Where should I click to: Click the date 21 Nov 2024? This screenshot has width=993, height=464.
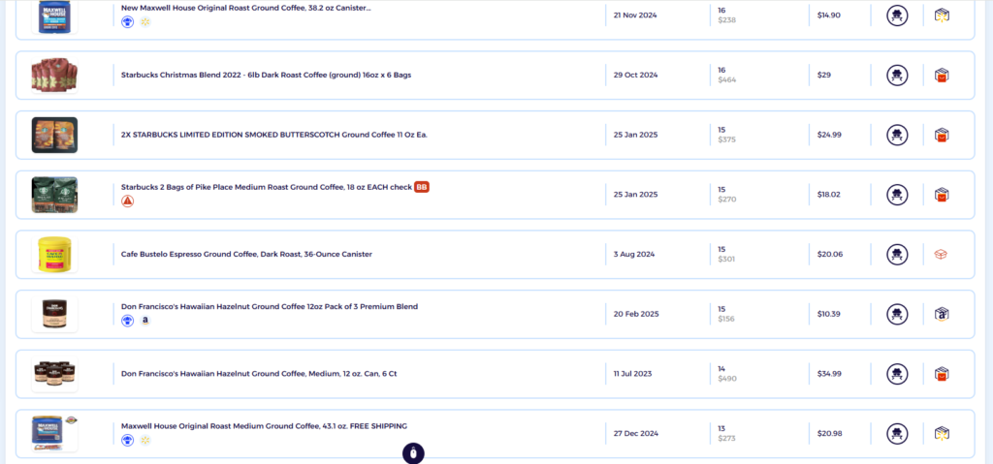click(635, 15)
